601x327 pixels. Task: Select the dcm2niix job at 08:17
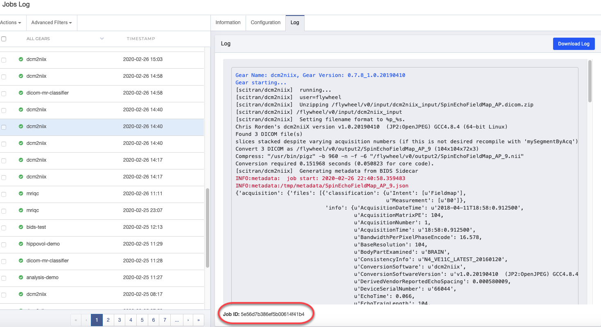click(x=102, y=294)
